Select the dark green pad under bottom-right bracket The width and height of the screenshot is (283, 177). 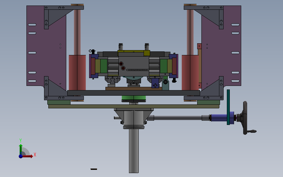[209, 102]
